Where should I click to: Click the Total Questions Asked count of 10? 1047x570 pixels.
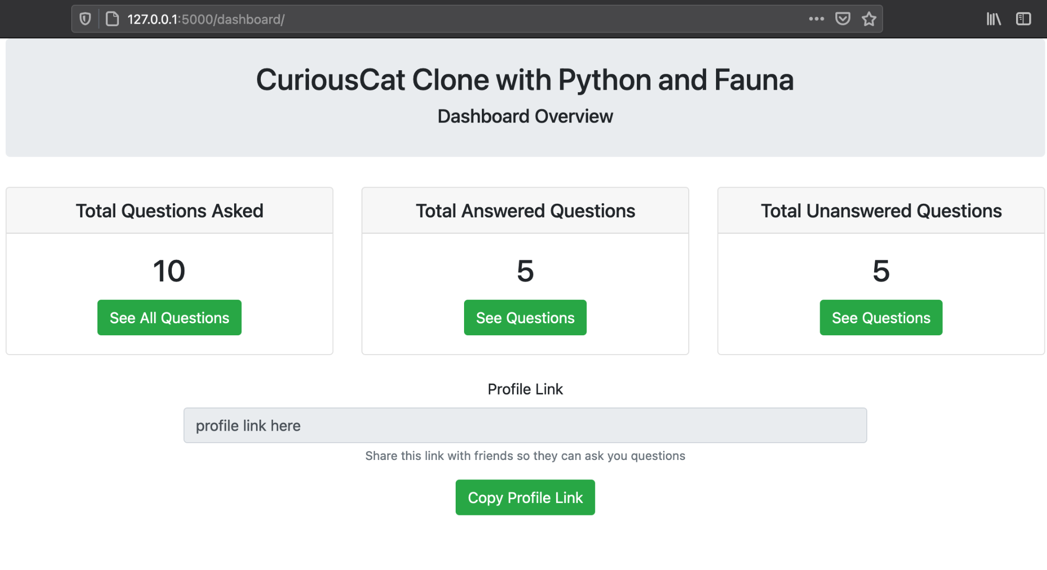169,270
